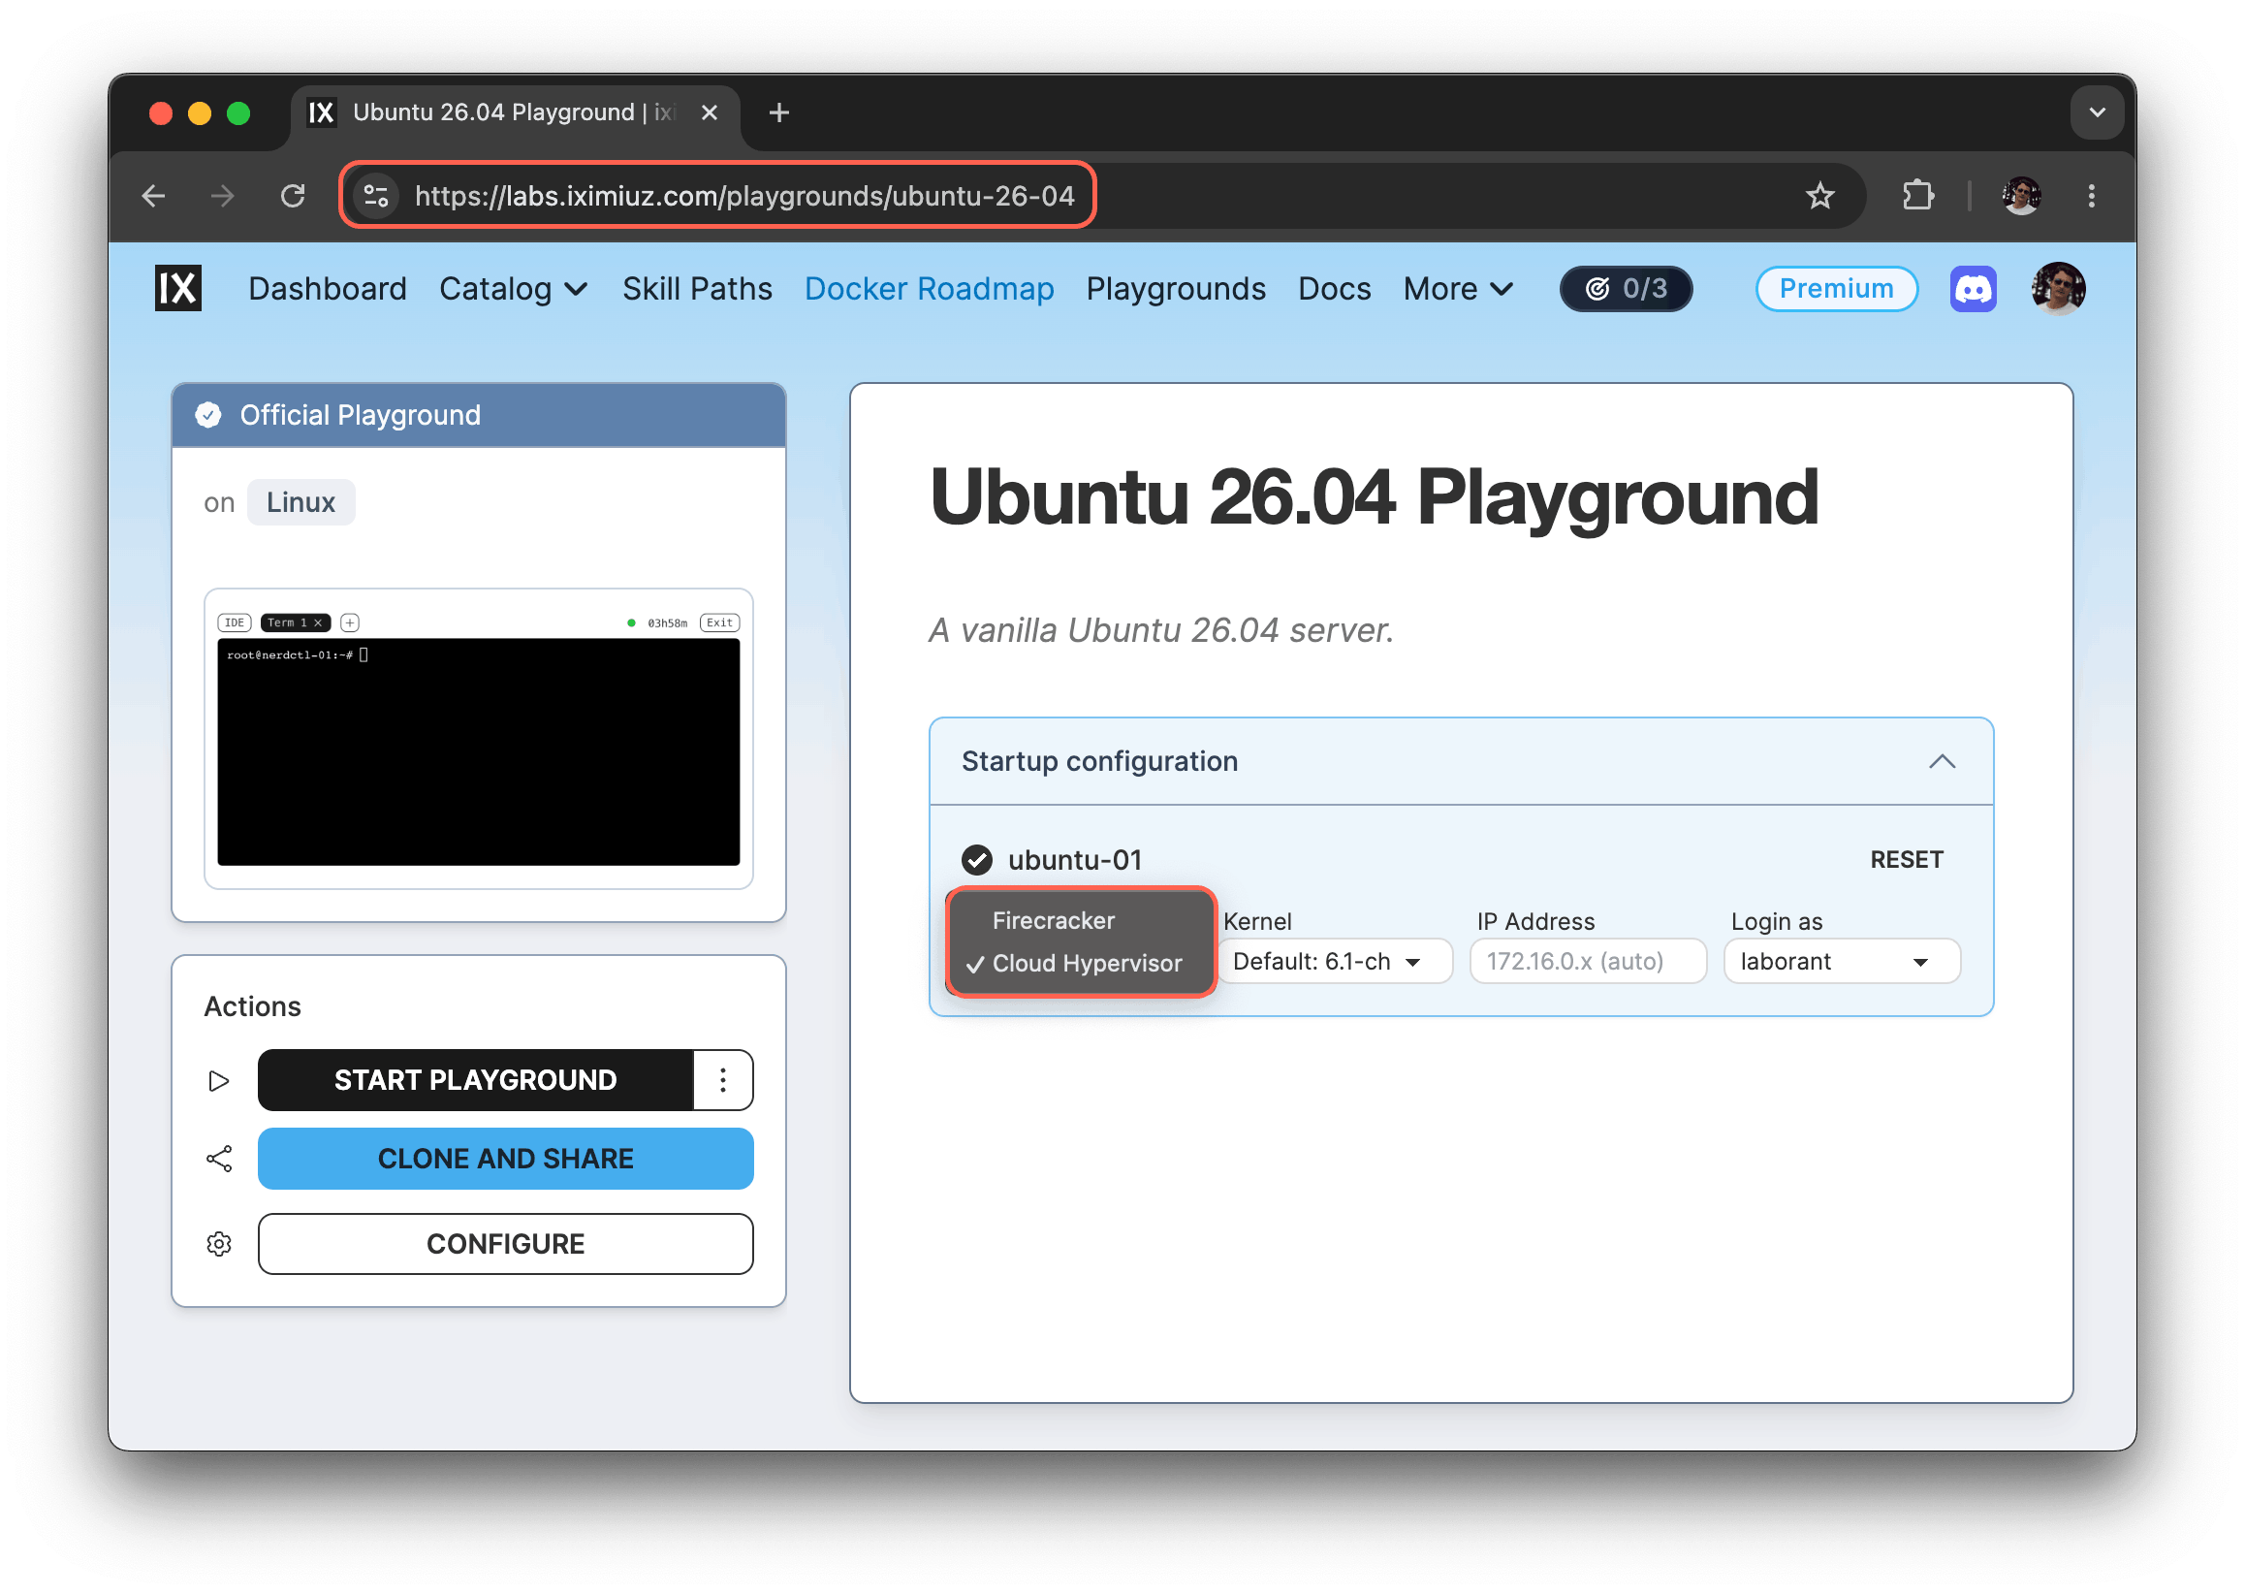This screenshot has height=1594, width=2245.
Task: Click the Official Playground verified badge
Action: (x=208, y=415)
